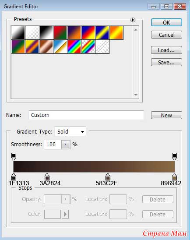190x240 pixels.
Task: Select the 583C2E color stop
Action: tap(108, 177)
